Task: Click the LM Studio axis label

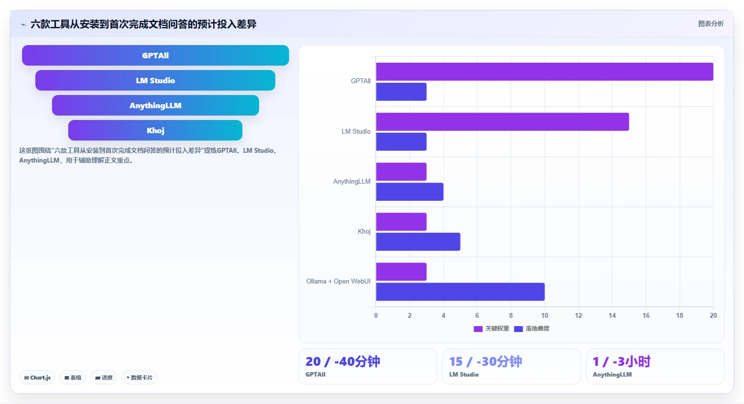Action: 356,131
